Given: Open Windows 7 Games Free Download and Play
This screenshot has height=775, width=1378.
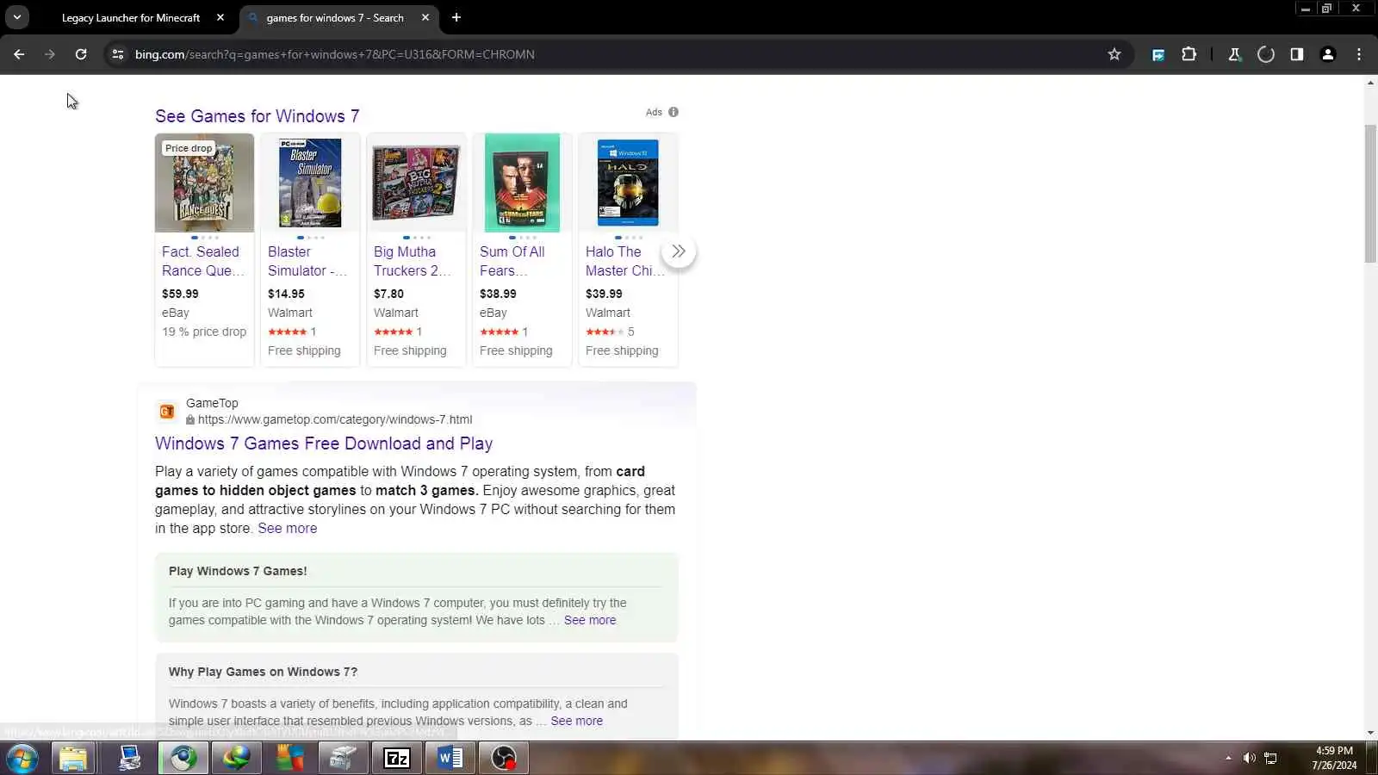Looking at the screenshot, I should click(x=324, y=443).
